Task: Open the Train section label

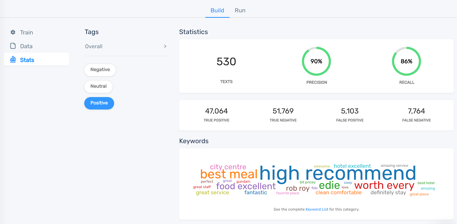Action: [x=27, y=32]
